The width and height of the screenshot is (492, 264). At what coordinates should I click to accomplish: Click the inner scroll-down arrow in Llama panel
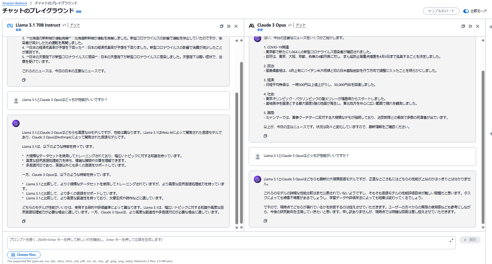coord(237,228)
